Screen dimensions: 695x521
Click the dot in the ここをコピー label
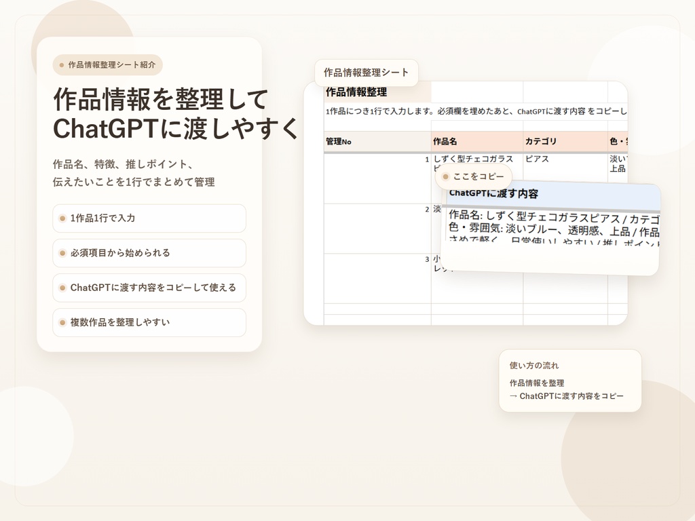[x=446, y=177]
